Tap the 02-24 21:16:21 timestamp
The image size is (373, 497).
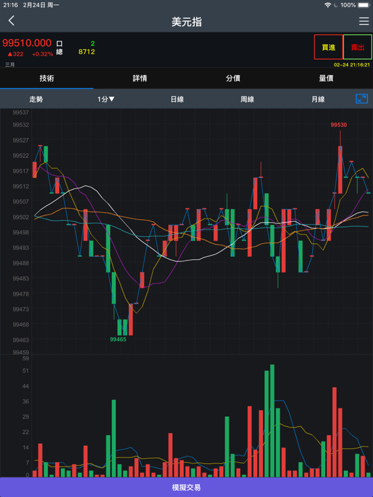click(x=352, y=65)
